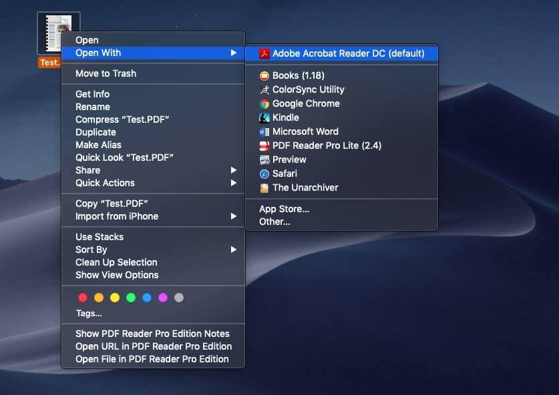Click the Microsoft Word icon
Viewport: 559px width, 395px height.
pos(264,132)
